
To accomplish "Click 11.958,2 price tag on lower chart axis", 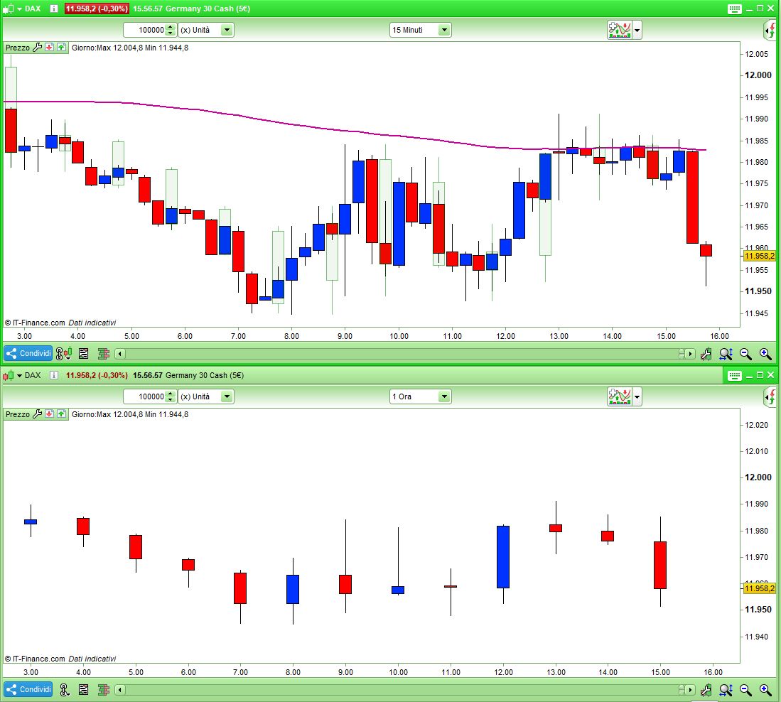I will click(x=759, y=588).
